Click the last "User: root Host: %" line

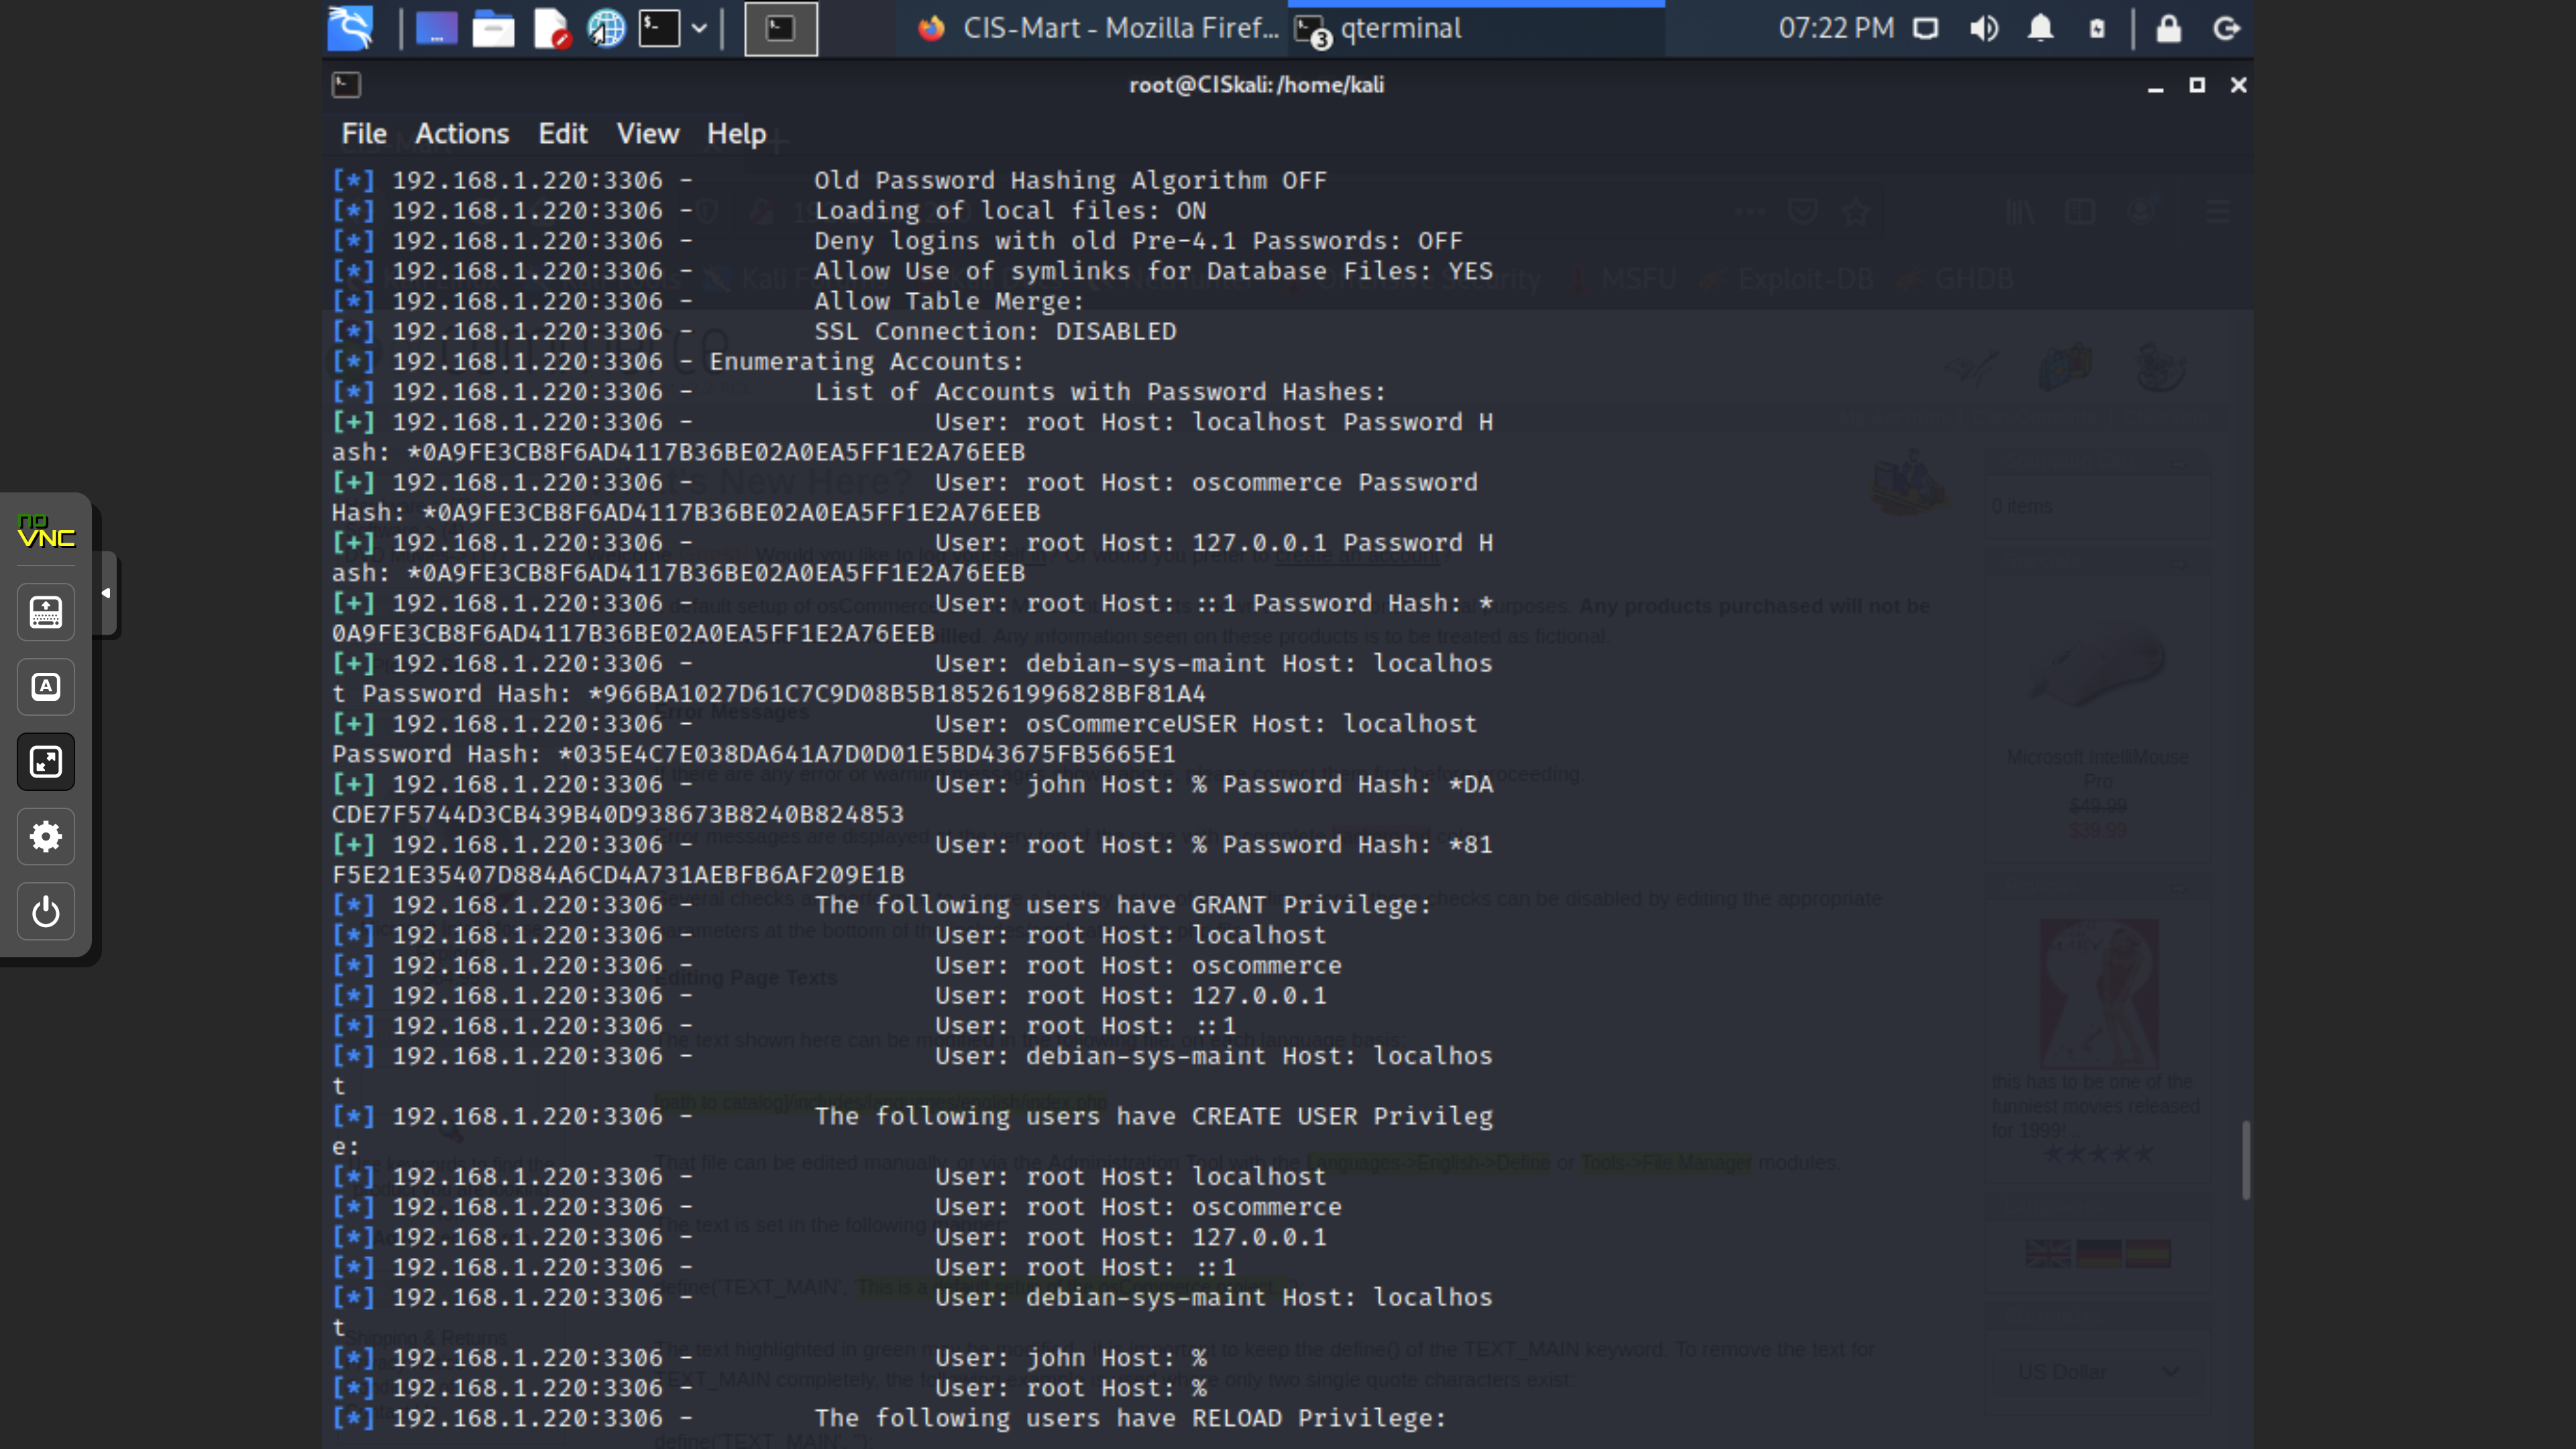1071,1388
